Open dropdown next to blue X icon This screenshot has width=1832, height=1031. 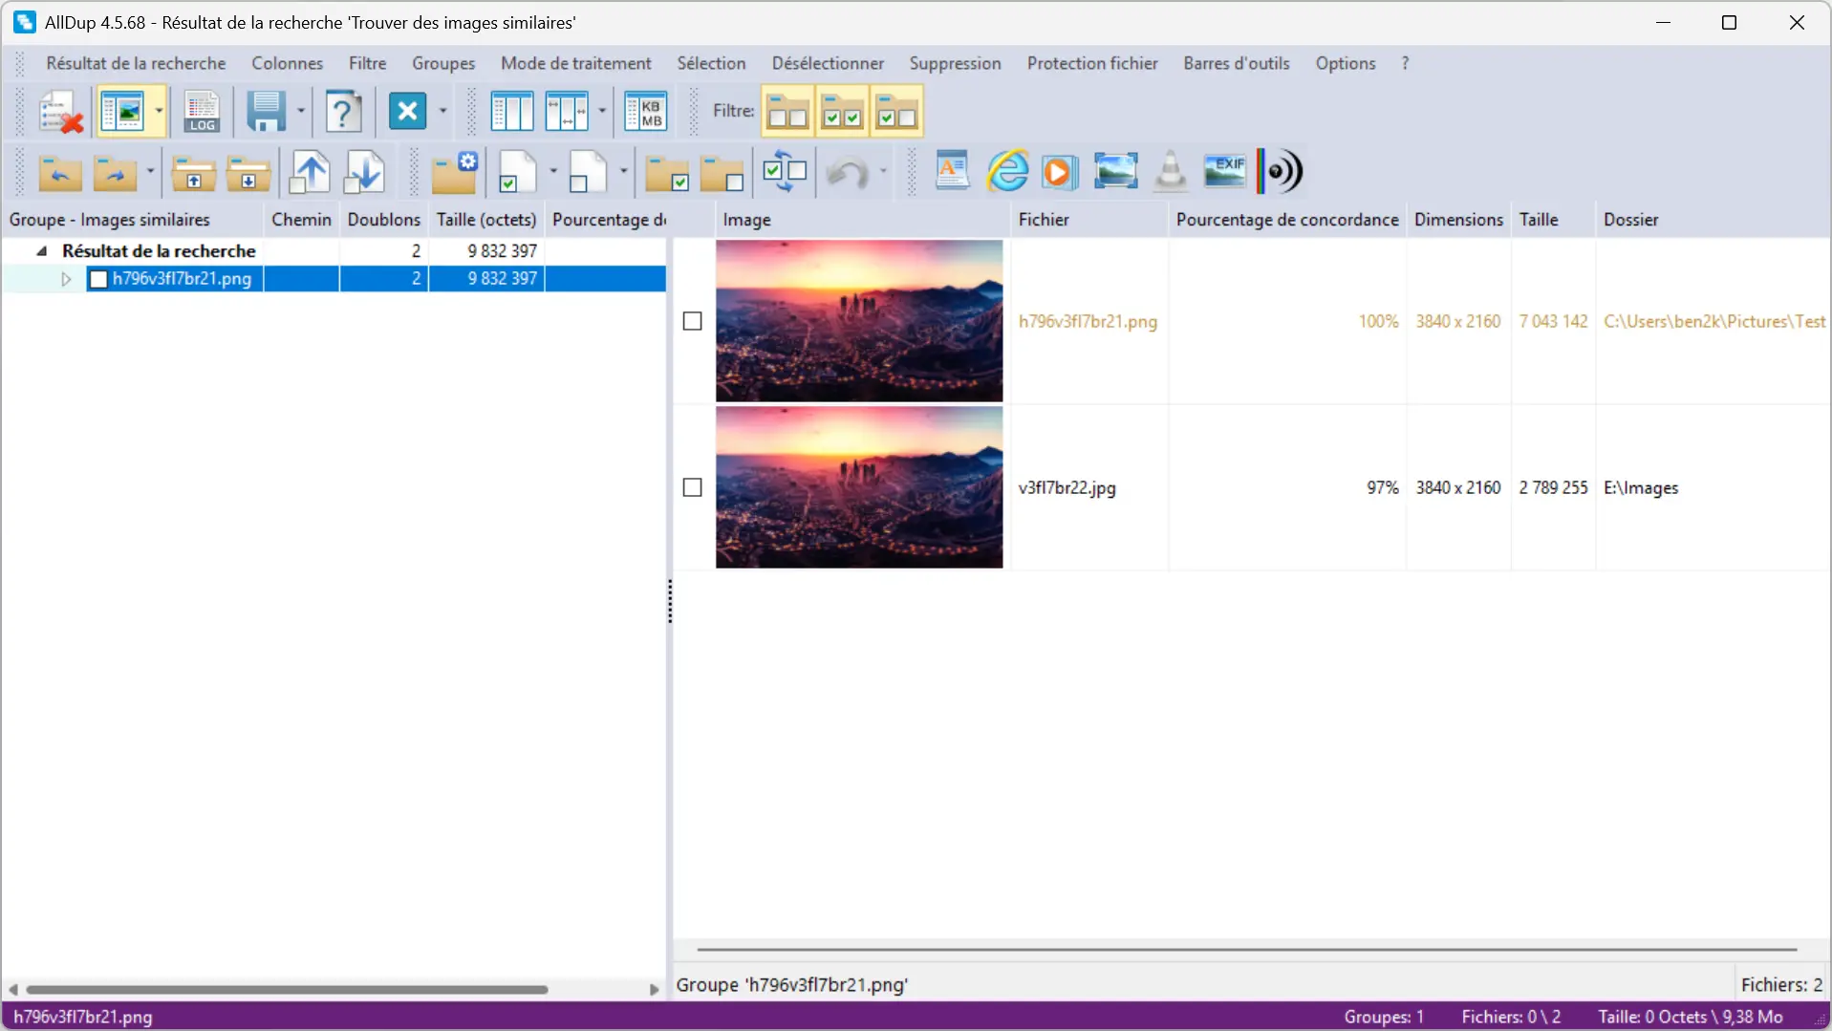coord(442,112)
